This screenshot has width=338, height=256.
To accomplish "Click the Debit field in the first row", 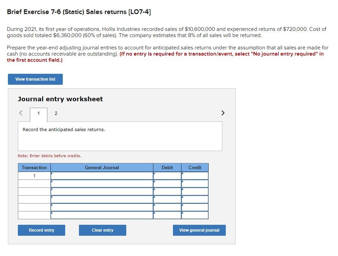I will 167,175.
